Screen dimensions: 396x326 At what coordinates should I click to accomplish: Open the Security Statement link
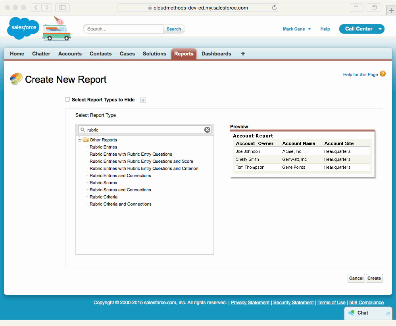293,303
